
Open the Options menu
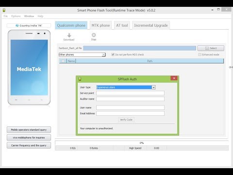click(x=16, y=16)
